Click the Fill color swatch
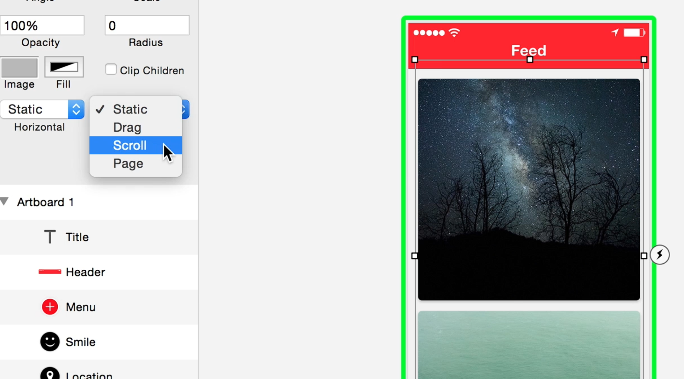Viewport: 684px width, 379px height. (x=64, y=67)
